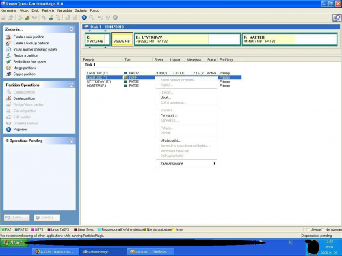This screenshot has width=342, height=256.
Task: Click the Delete partition icon in Partition Operations
Action: point(8,98)
